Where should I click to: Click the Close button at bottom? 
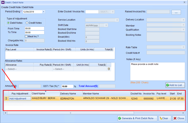point(179,118)
